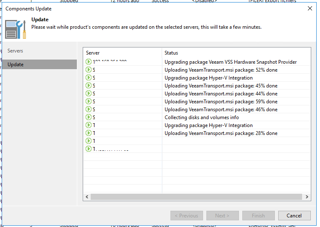Select 'Uploading VeeamTransport.msi package: 45% done'
Image resolution: width=320 pixels, height=227 pixels.
click(221, 86)
